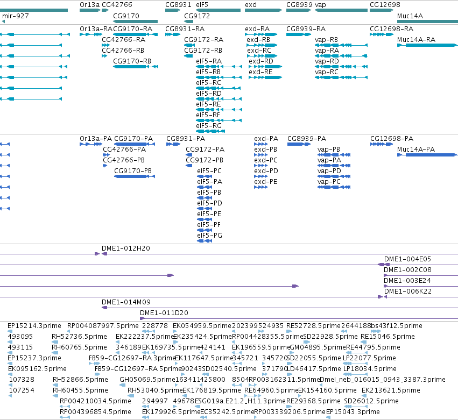458x420 pixels.
Task: Select the DME1-012H20 clone label
Action: pos(126,248)
